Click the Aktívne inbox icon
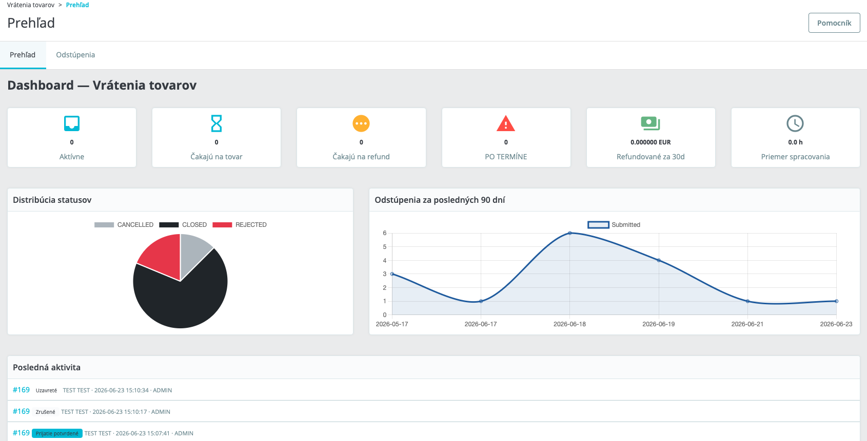Viewport: 867px width, 441px height. click(x=72, y=123)
